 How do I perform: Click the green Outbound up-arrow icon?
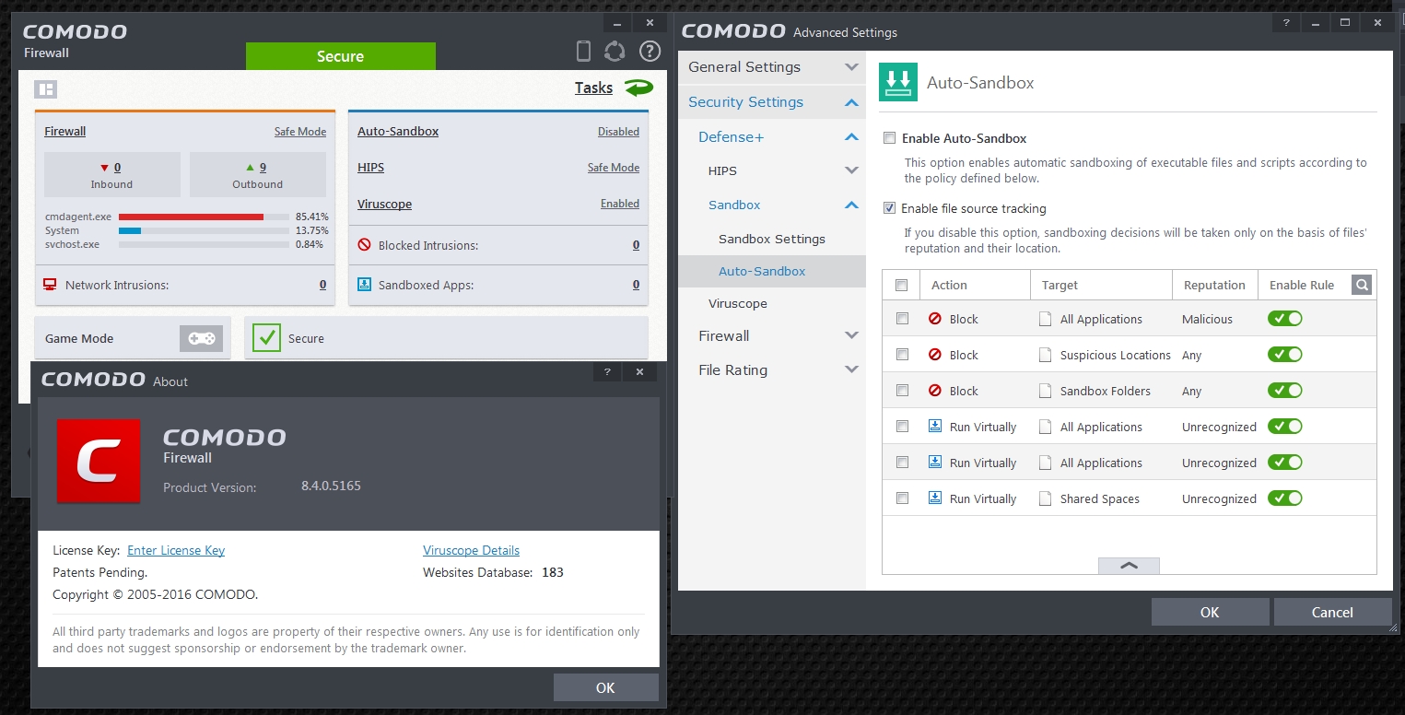click(249, 168)
